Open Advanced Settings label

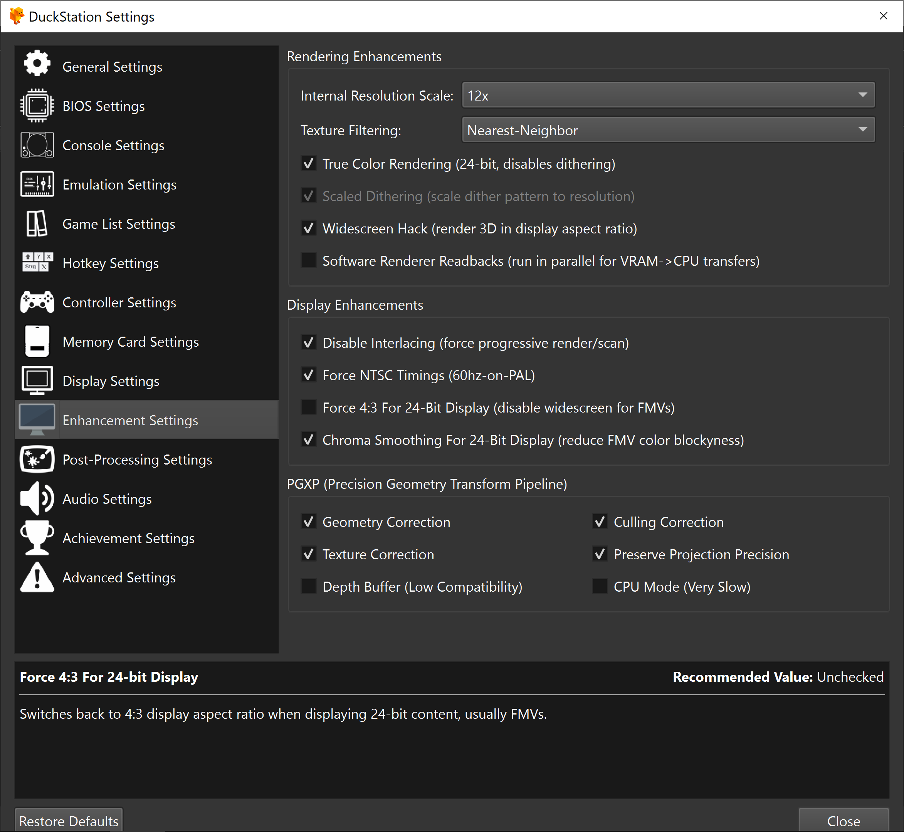[119, 578]
